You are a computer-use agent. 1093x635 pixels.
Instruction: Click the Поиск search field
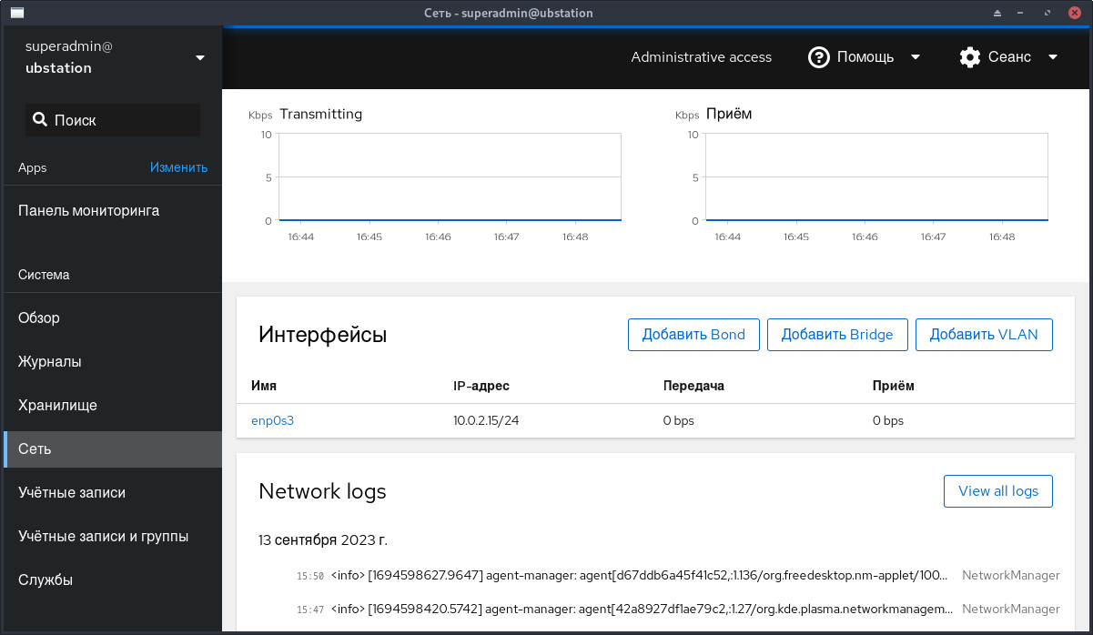pos(113,120)
